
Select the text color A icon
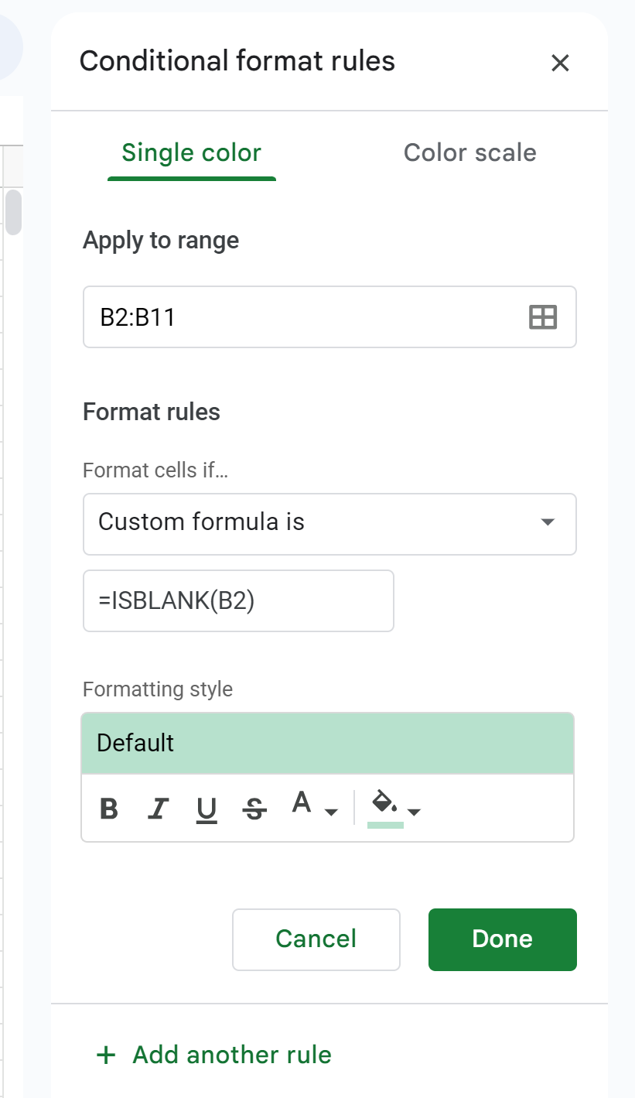point(302,805)
